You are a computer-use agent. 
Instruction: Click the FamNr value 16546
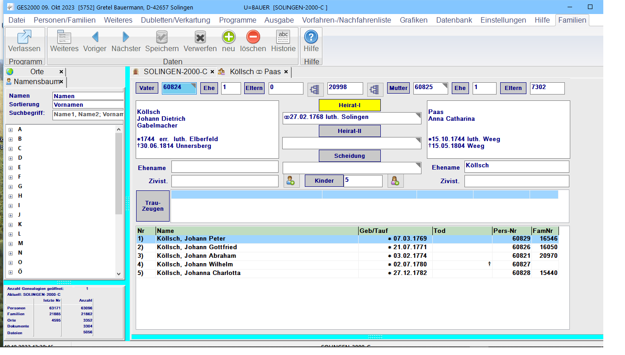coord(549,239)
